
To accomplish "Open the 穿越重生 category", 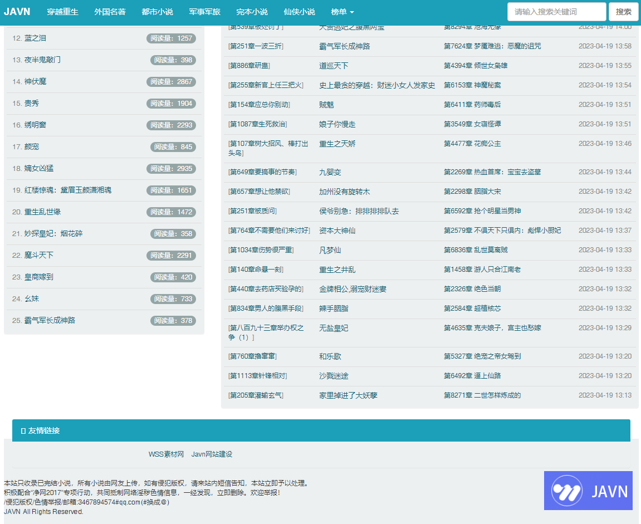I will (62, 12).
